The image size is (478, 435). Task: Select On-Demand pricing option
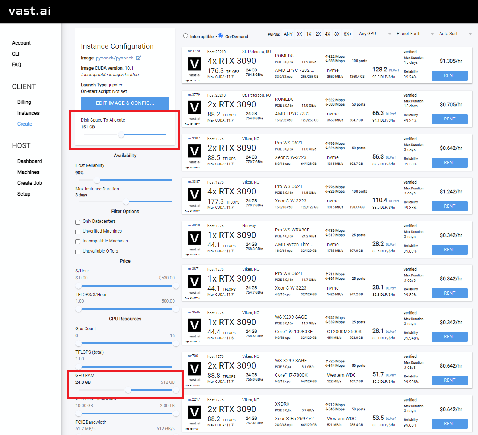(220, 36)
